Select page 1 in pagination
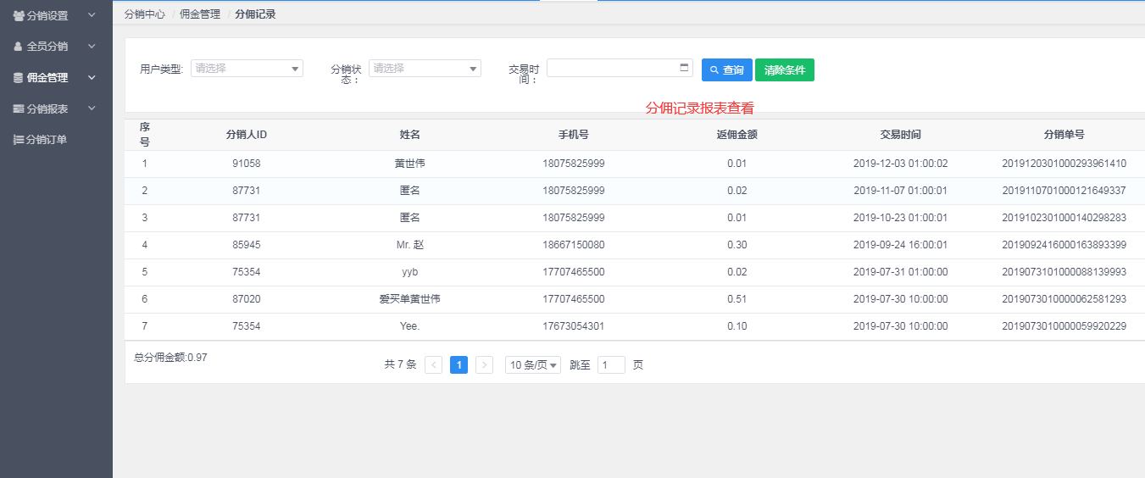Screen dimensions: 1145x478 tap(459, 365)
